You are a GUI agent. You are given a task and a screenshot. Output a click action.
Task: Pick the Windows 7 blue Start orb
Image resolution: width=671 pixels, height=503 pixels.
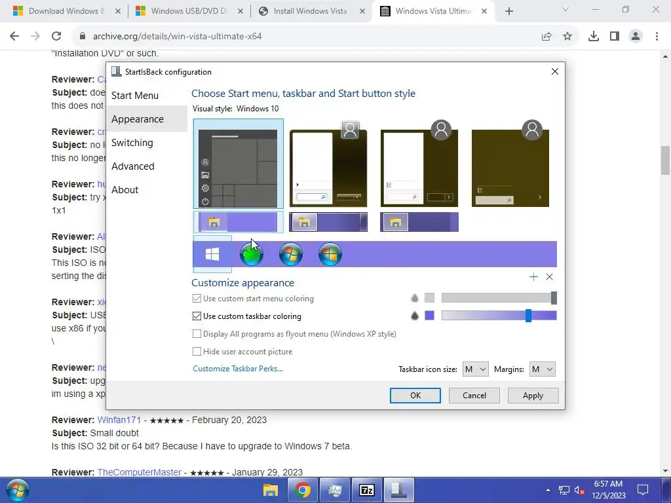(x=290, y=254)
